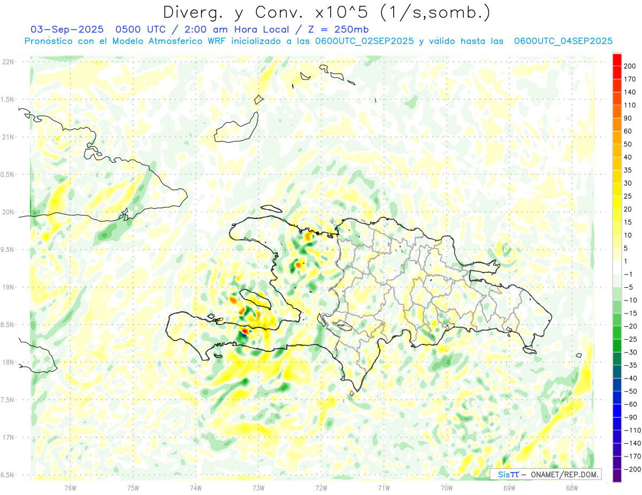Click the positive 15 value on color scale
Screen dimensions: 642x495
click(629, 222)
